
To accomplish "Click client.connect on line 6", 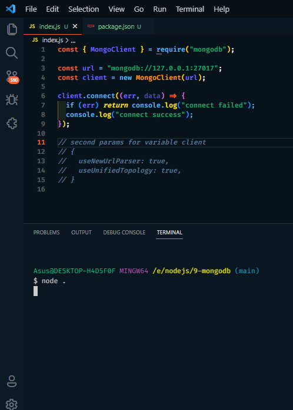I will pyautogui.click(x=86, y=96).
